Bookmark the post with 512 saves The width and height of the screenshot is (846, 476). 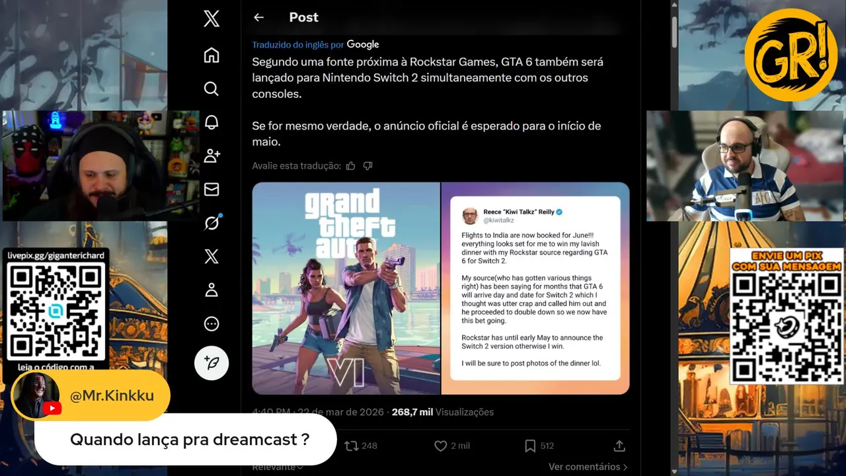pos(530,446)
